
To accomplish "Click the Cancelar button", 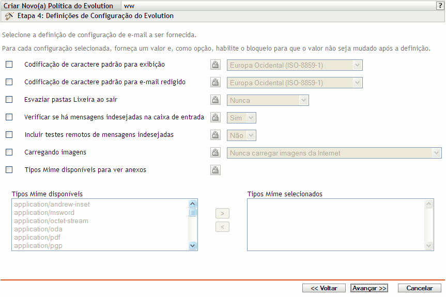I will [x=420, y=288].
